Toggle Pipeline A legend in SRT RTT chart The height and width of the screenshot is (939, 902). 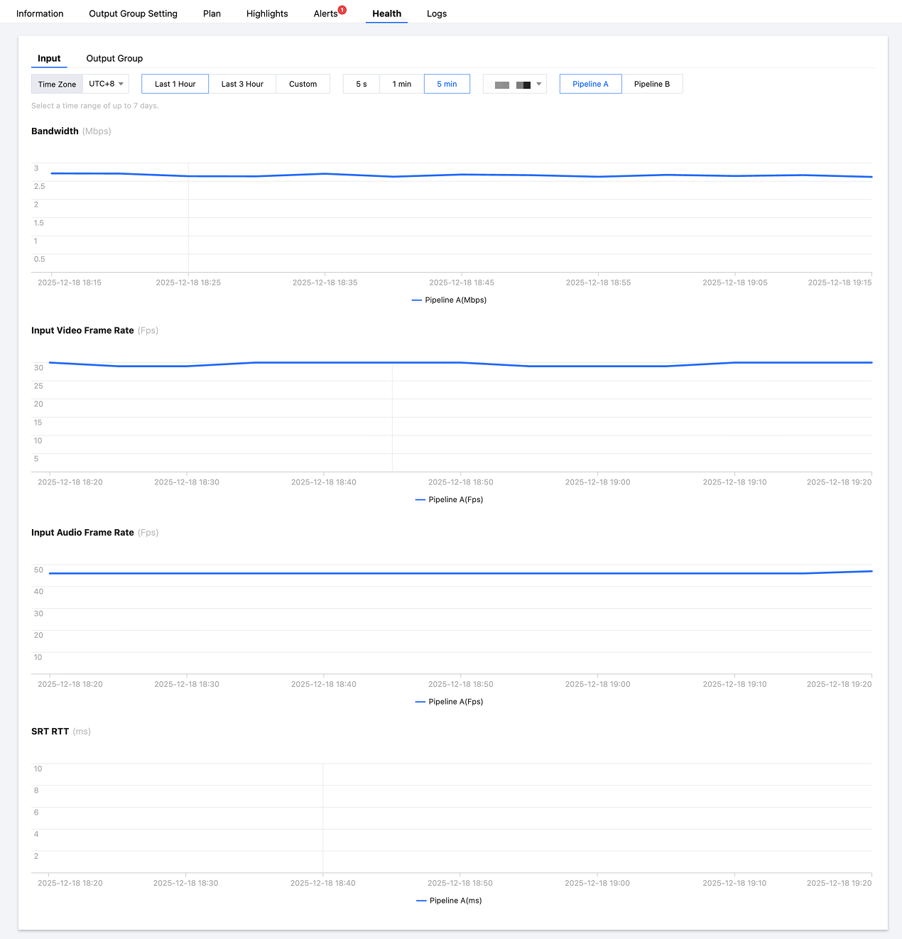tap(449, 901)
